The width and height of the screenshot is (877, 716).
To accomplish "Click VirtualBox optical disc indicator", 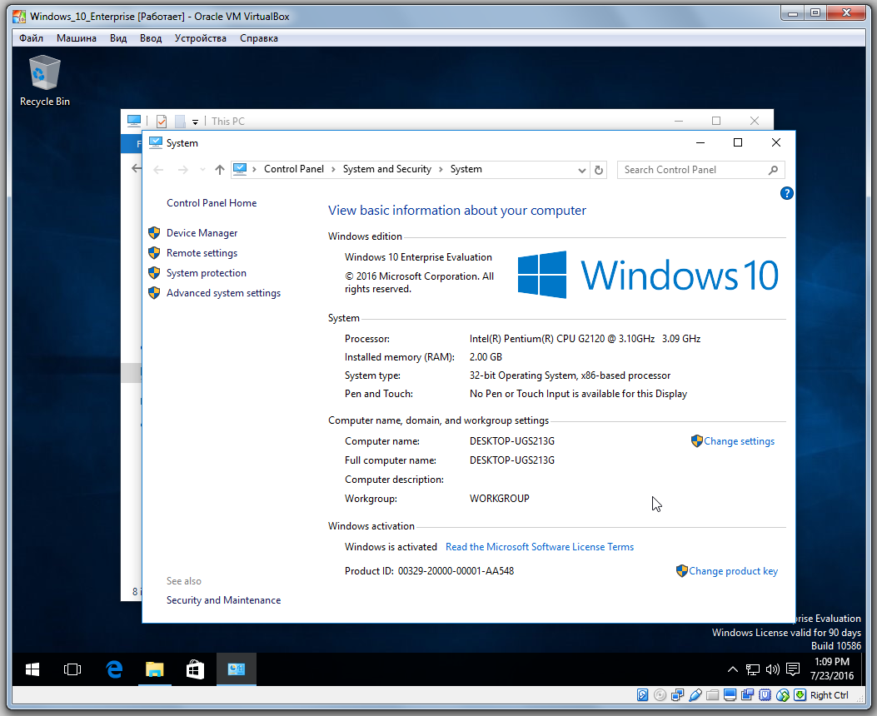I will (660, 694).
